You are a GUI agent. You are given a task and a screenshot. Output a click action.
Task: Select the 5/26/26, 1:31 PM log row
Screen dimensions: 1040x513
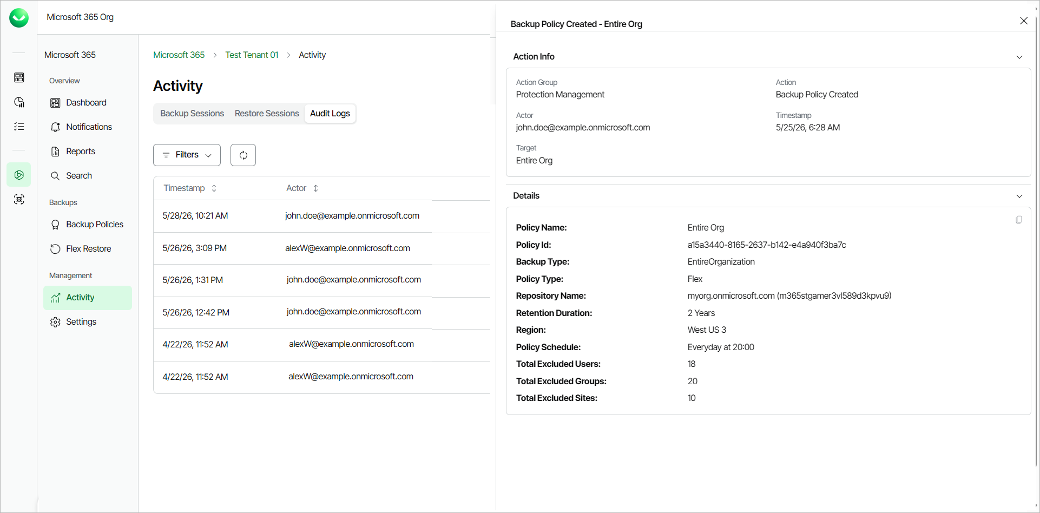coord(322,280)
